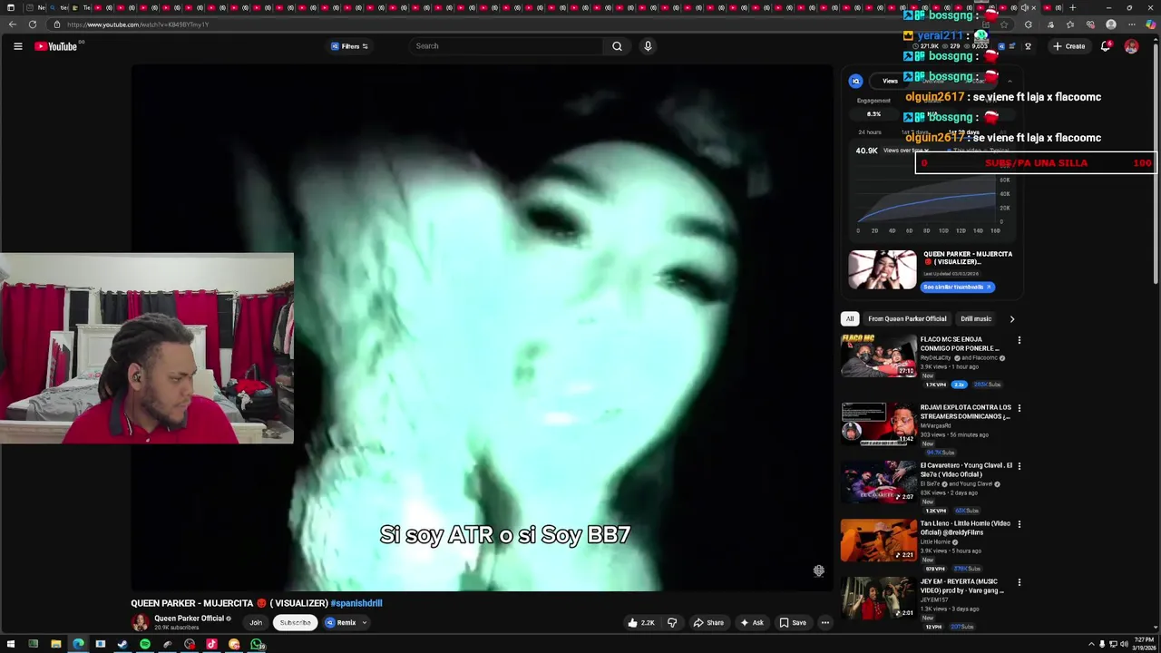Open the Ask AI button
This screenshot has height=653, width=1161.
752,623
